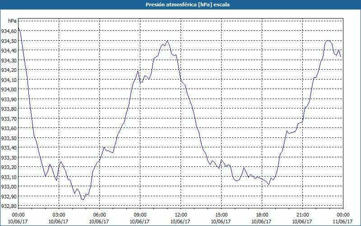Select the 933,50 y-axis value
361x226 pixels.
pos(9,138)
